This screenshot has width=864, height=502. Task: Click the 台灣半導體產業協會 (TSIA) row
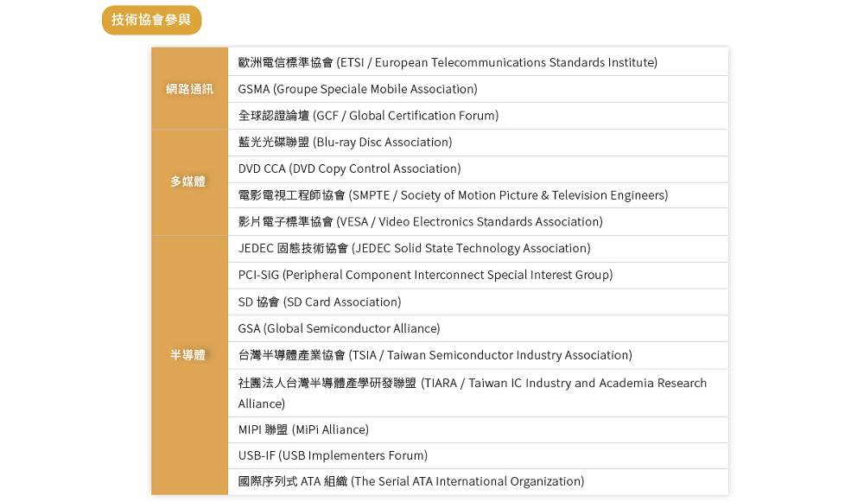point(478,355)
